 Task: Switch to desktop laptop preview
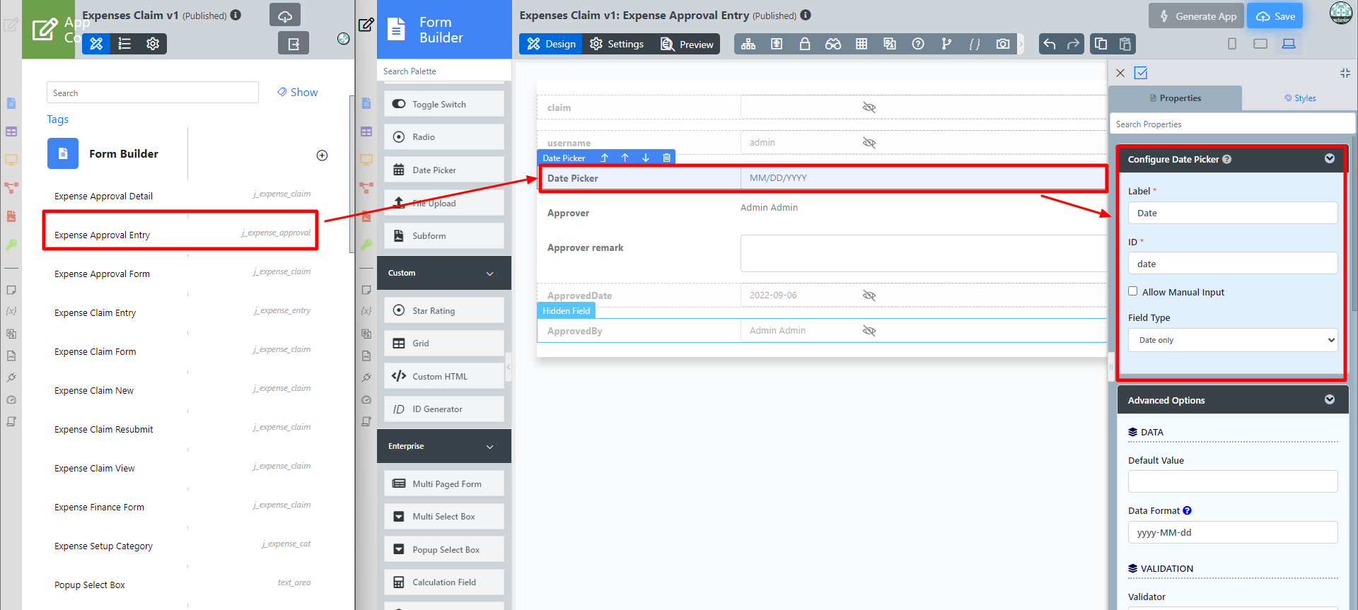pos(1289,44)
